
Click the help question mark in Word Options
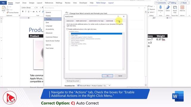coord(139,8)
